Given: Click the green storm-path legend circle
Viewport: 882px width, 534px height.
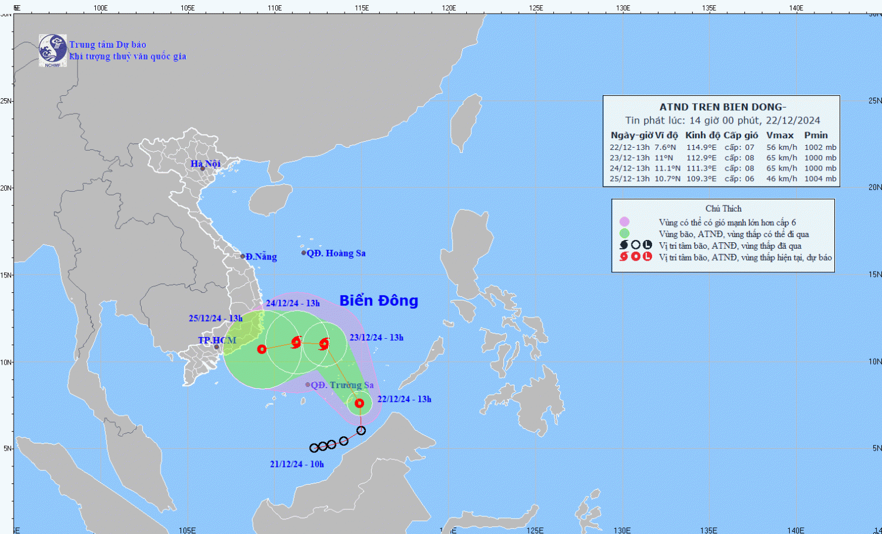Looking at the screenshot, I should pyautogui.click(x=624, y=233).
